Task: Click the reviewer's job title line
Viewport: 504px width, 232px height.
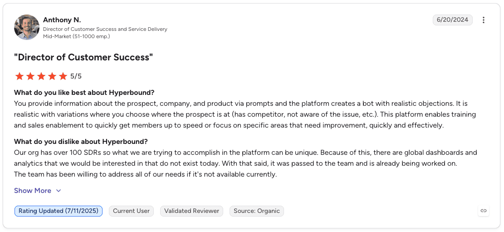Action: (105, 29)
